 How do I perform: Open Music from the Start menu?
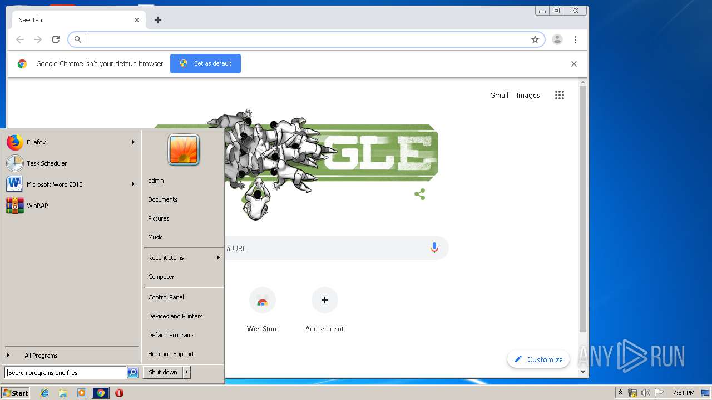155,237
